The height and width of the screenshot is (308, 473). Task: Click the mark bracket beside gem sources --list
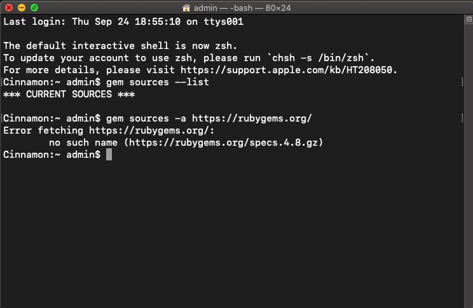pos(462,82)
